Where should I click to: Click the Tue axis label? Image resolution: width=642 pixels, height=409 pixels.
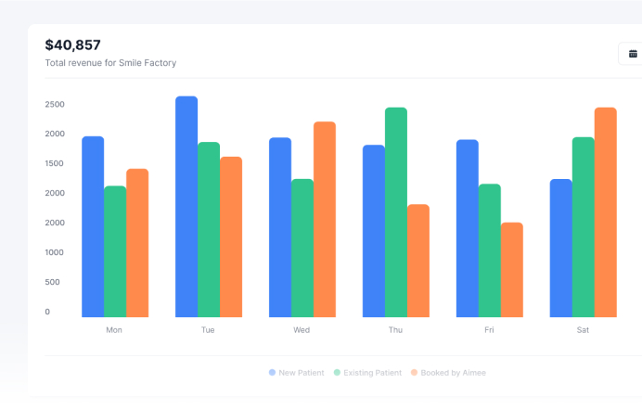pos(208,330)
